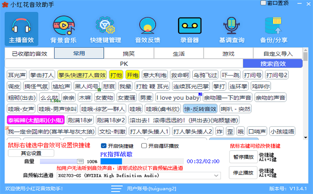Screen dimensions: 313x194
Task: Switch to 自定义导入 tab
Action: point(278,54)
